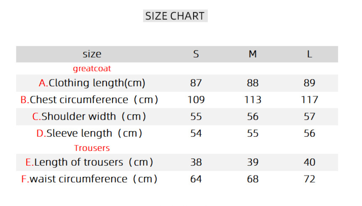Select the S size column header
Screen dimensions: 362x206
[x=196, y=54]
